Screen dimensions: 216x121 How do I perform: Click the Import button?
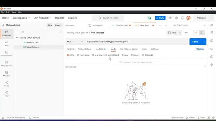[x=58, y=25]
